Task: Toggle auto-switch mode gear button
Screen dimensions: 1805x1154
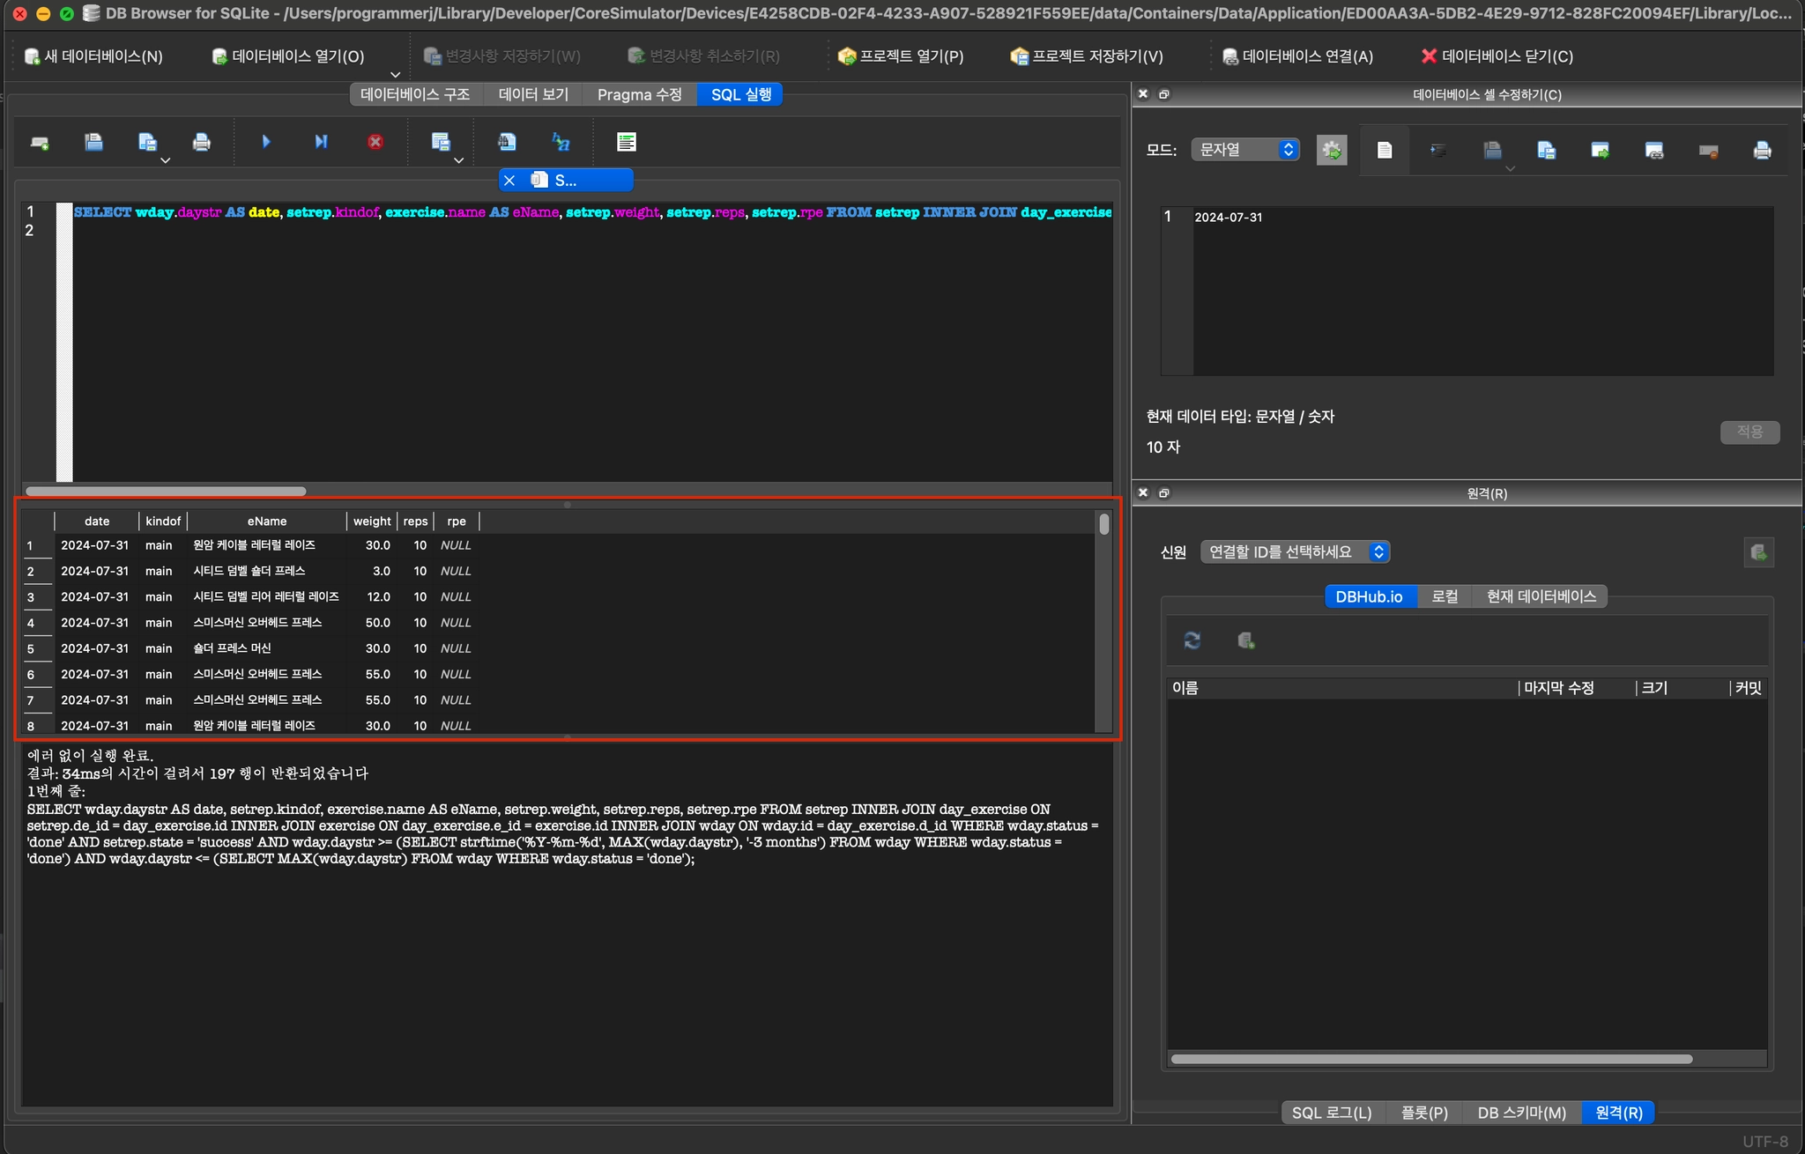Action: click(x=1332, y=151)
